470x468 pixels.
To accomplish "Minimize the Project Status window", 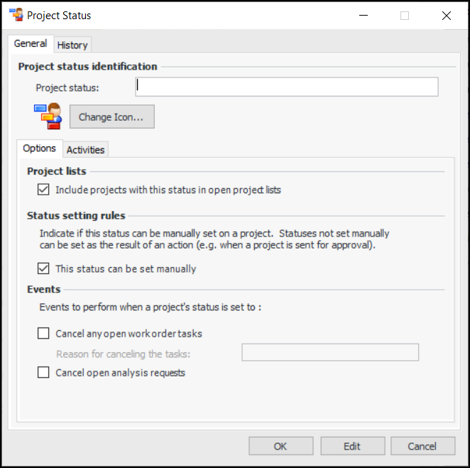I will tap(362, 16).
